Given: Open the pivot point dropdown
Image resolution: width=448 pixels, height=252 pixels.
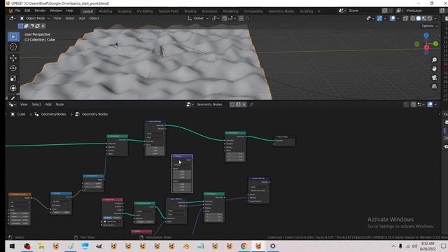Looking at the screenshot, I should click(216, 18).
